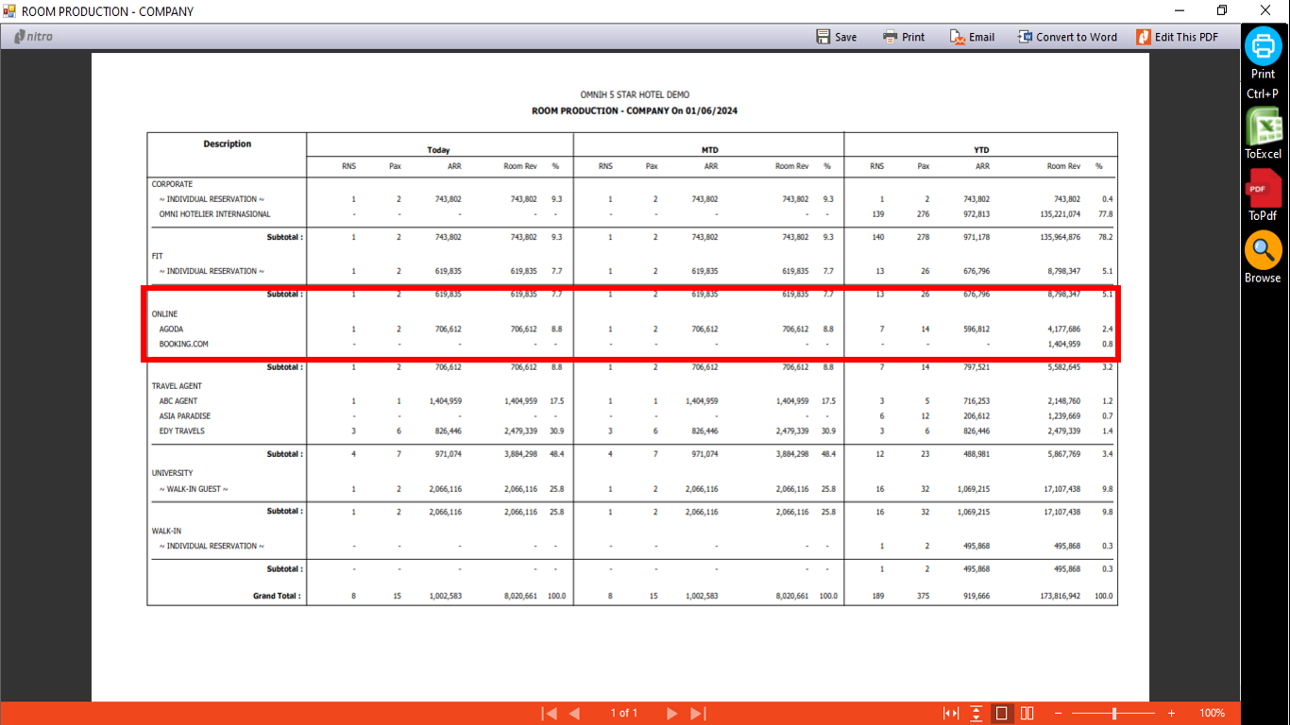Click OMNI HOTELIER INTERNASIONAL row
This screenshot has width=1290, height=725.
[214, 214]
